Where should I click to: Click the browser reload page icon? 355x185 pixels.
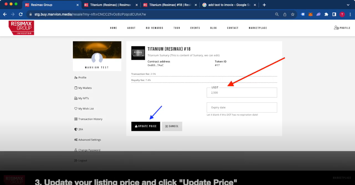coord(21,14)
